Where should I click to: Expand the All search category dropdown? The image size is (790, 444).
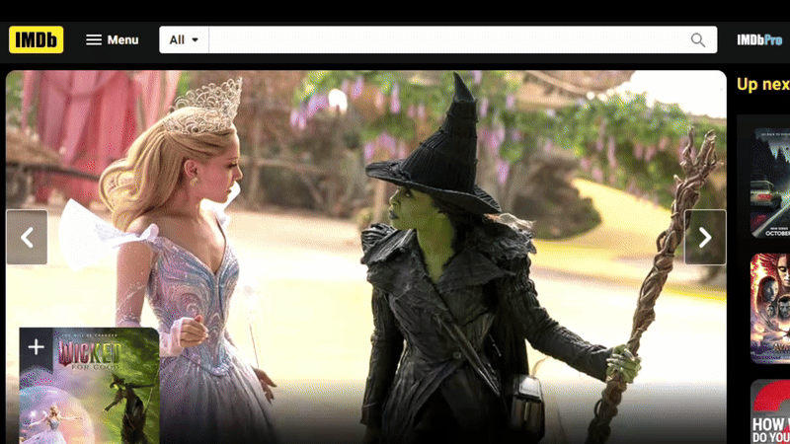pos(184,39)
